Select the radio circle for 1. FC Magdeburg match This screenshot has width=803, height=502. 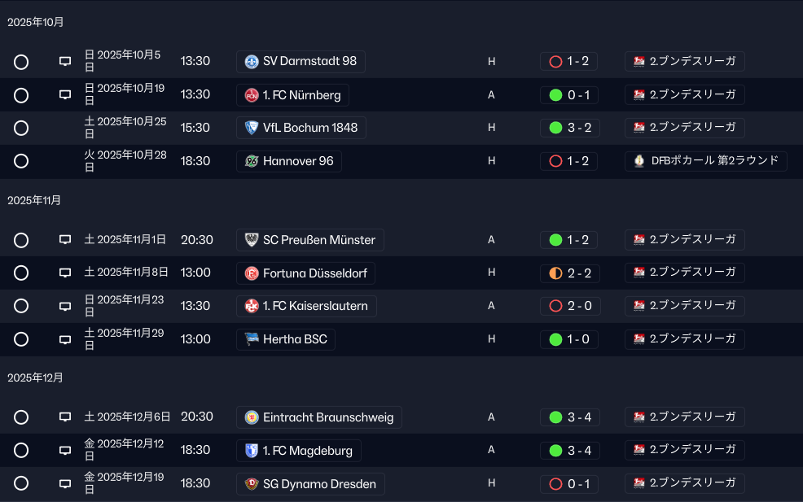coord(21,450)
